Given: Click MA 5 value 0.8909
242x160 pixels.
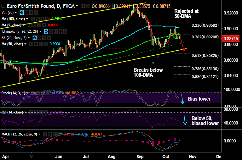Looking at the screenshot, I should pos(53,25).
